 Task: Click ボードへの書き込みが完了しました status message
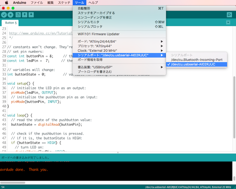[25, 158]
